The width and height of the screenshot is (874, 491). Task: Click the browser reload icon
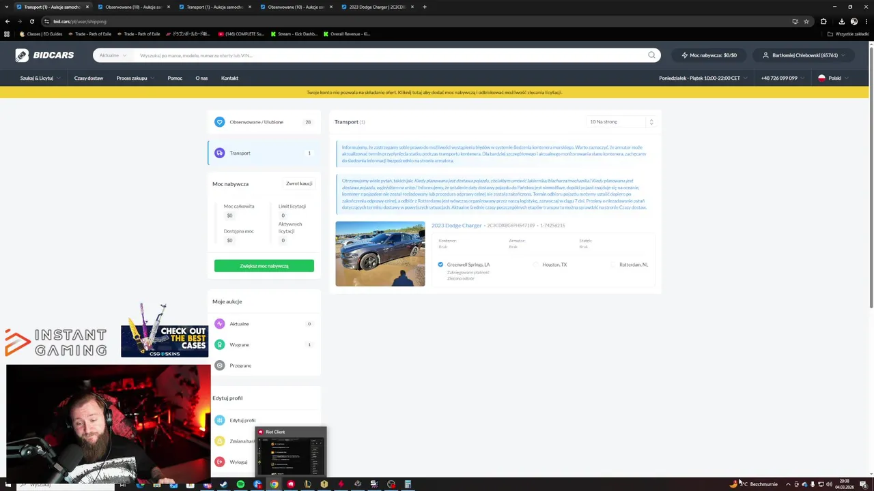(x=31, y=21)
